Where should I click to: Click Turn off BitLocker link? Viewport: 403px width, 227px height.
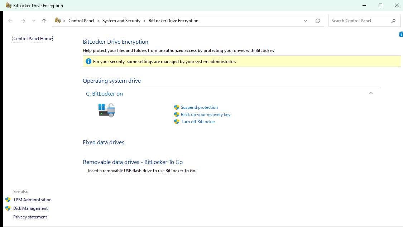[x=198, y=122]
